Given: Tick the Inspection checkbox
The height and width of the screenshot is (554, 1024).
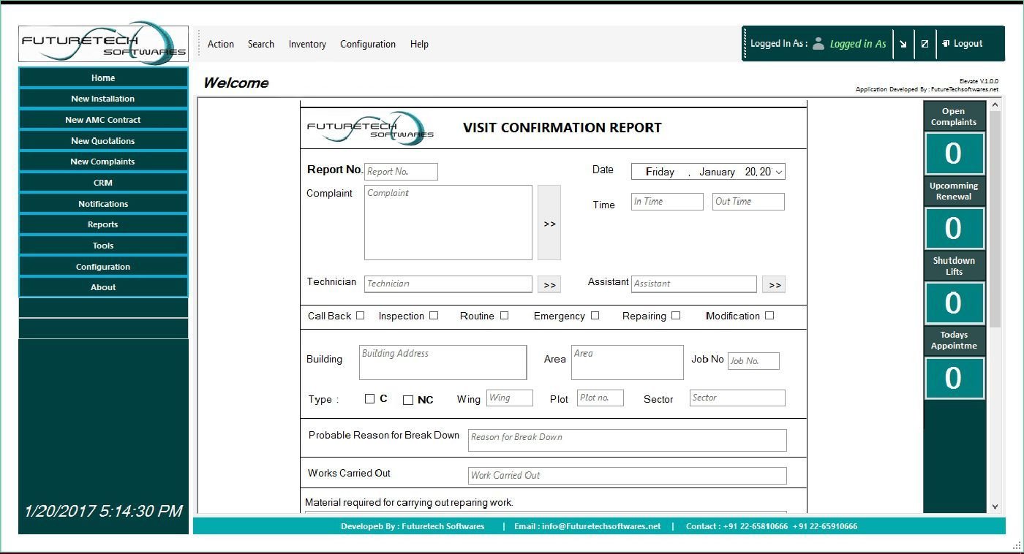Looking at the screenshot, I should [434, 316].
